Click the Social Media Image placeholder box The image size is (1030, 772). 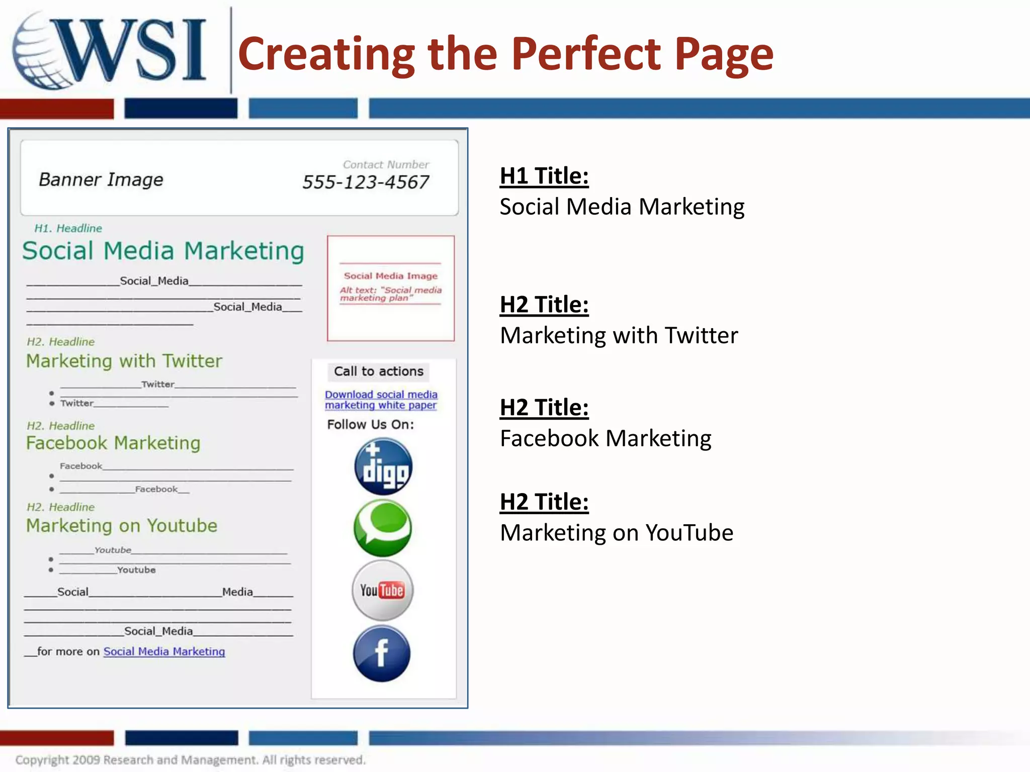pyautogui.click(x=391, y=288)
